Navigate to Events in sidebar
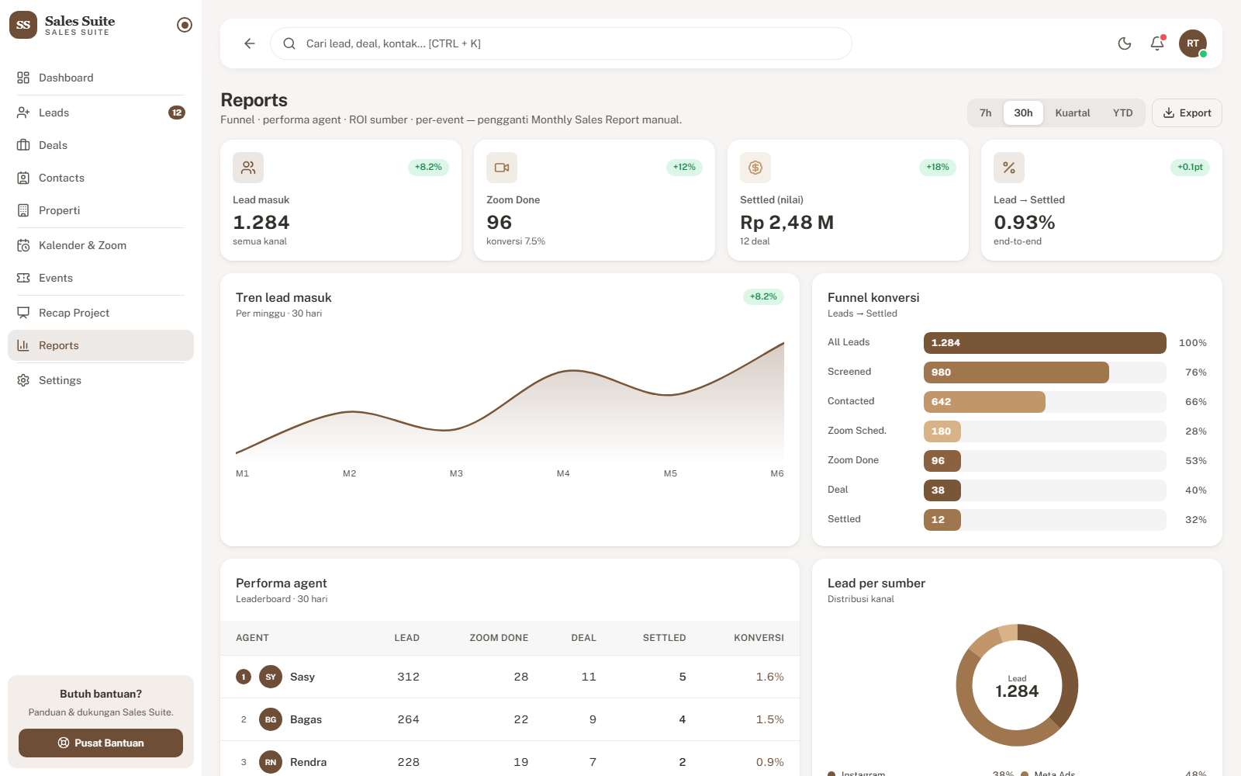This screenshot has width=1241, height=776. [x=101, y=278]
